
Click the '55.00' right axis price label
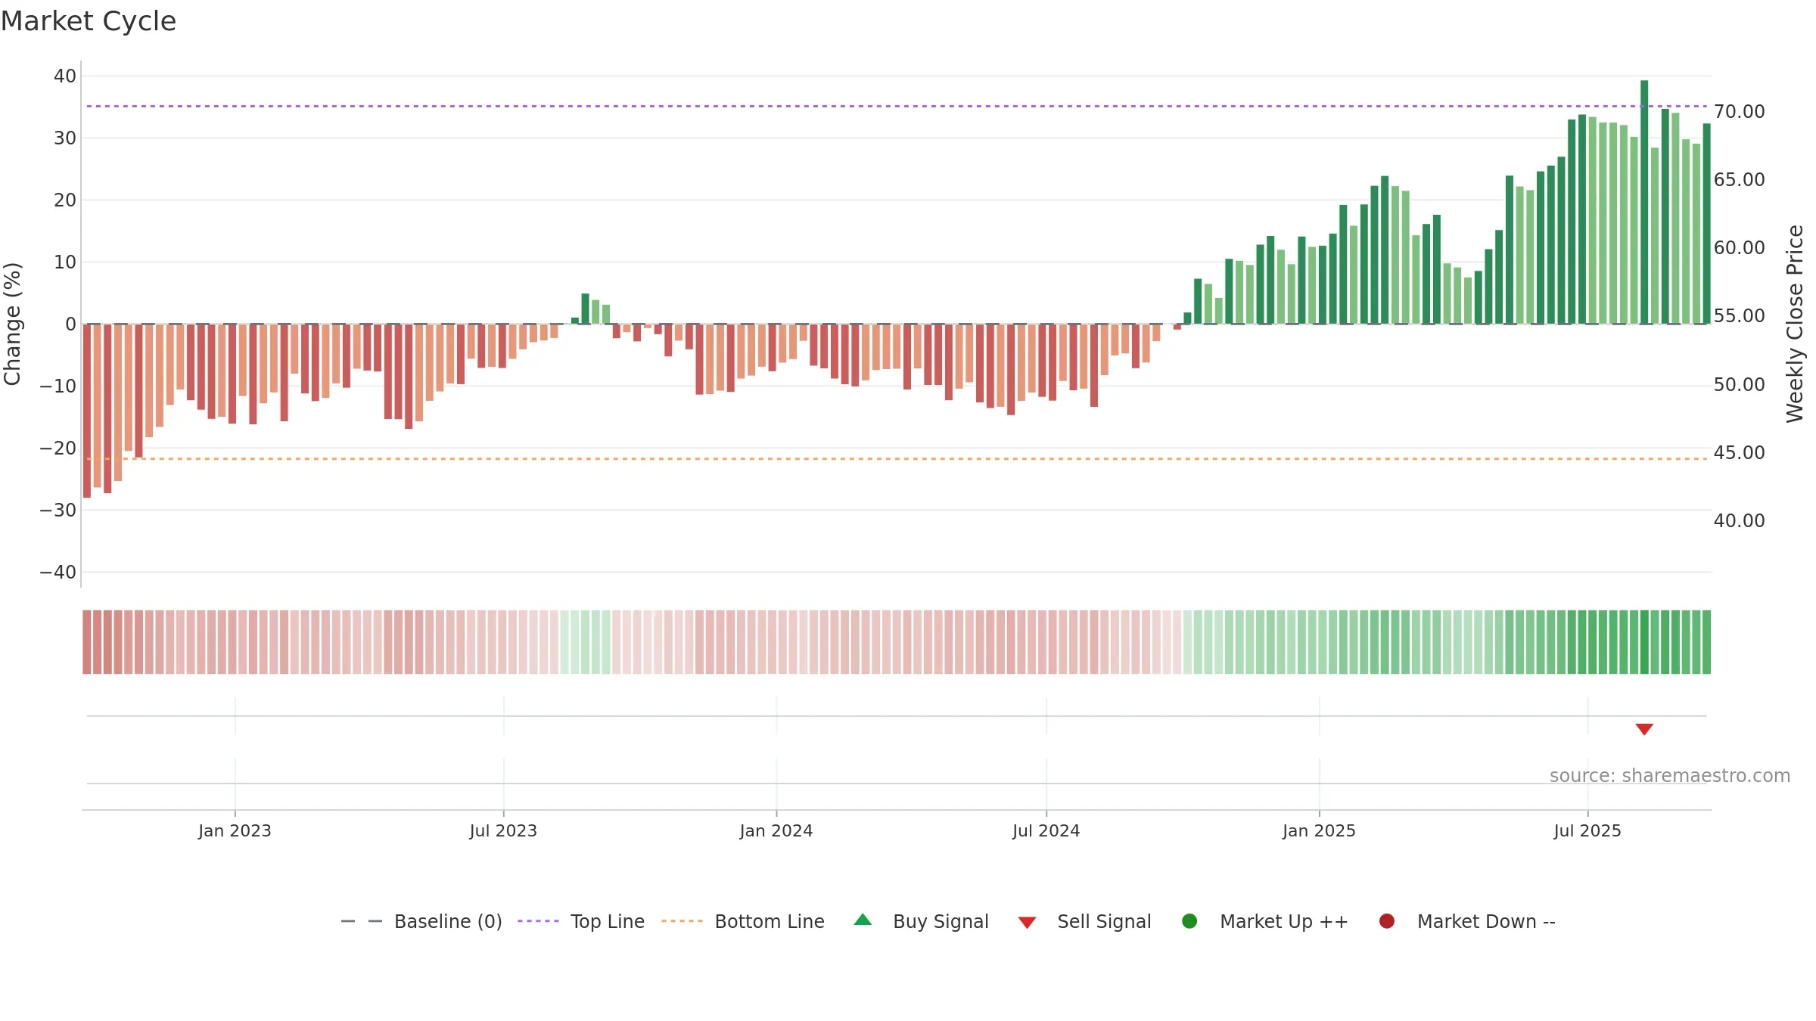pyautogui.click(x=1740, y=316)
